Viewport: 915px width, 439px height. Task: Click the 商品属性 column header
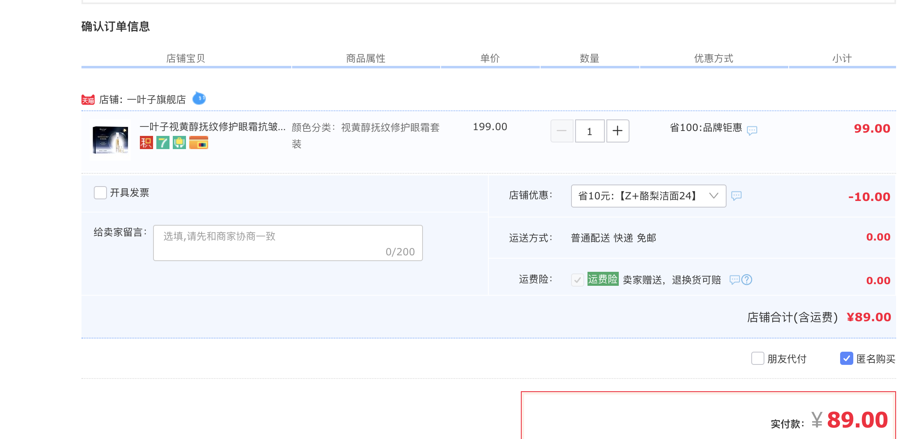click(366, 58)
